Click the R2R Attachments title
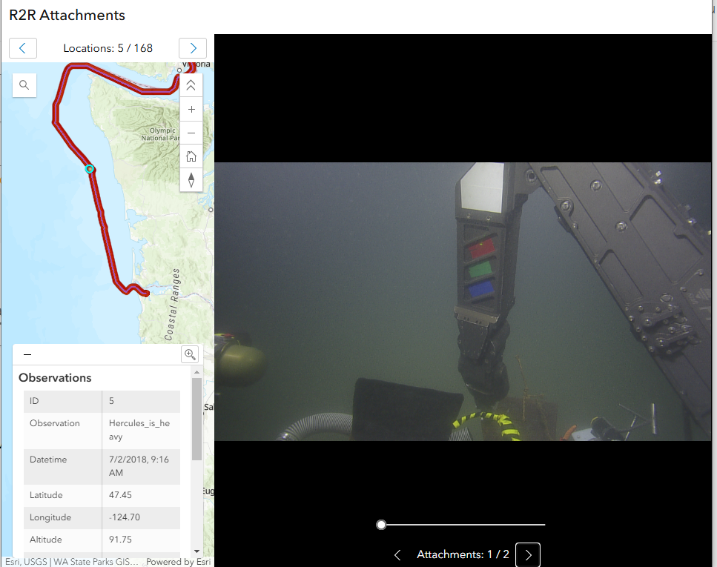 (x=67, y=15)
